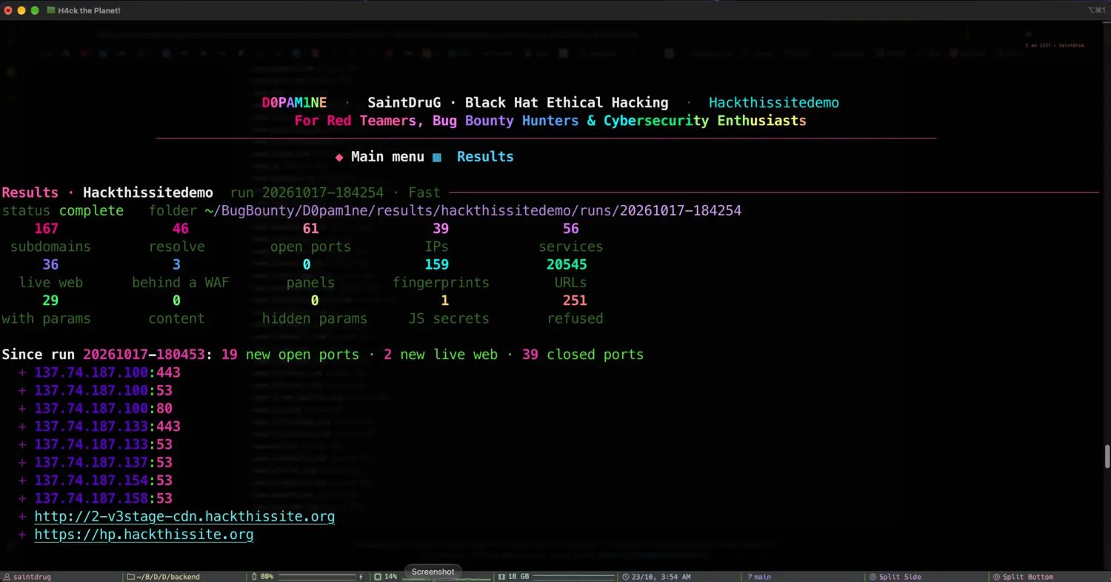
Task: Click the git branch icon beside main
Action: (x=750, y=577)
